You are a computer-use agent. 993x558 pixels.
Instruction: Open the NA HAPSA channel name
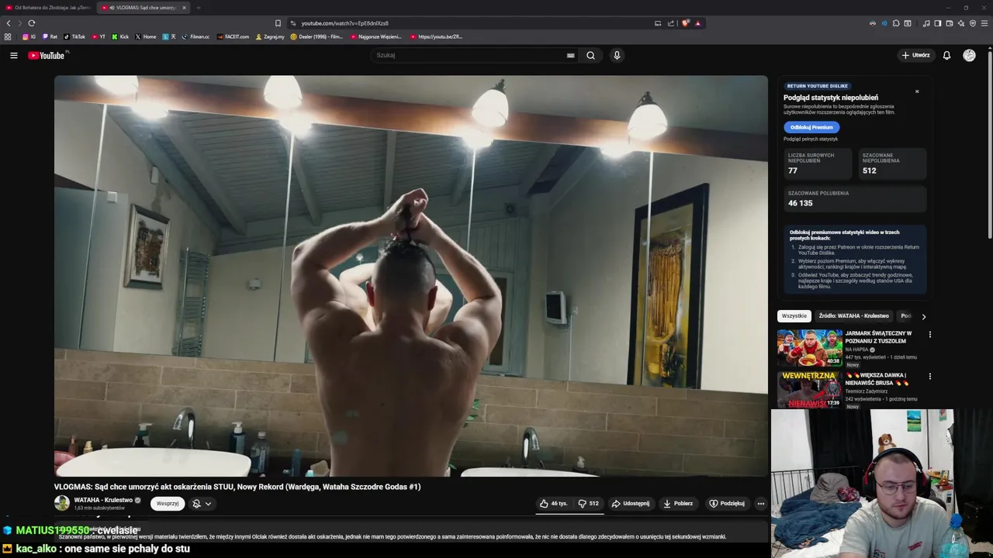(856, 350)
